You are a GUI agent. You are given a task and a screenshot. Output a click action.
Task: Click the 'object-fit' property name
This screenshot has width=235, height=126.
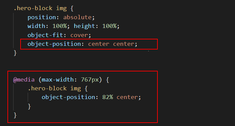click(46, 35)
